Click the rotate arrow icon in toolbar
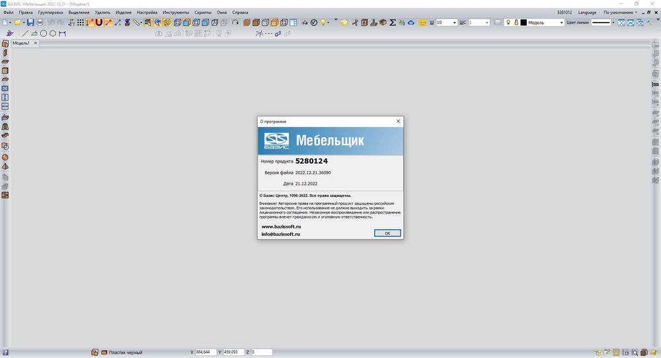 coord(235,22)
